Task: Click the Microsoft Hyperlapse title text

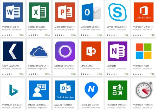Action: [x=143, y=105]
